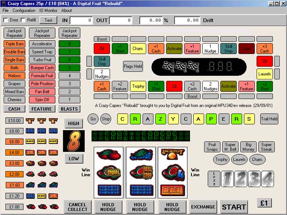Viewport: 287px width, 215px height.
Task: Click the silver number 1 lamp
Action: tap(227, 179)
